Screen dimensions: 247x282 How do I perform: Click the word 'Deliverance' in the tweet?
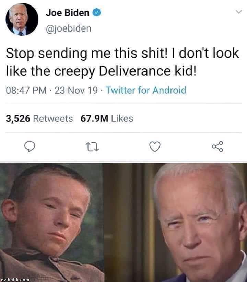pyautogui.click(x=134, y=71)
